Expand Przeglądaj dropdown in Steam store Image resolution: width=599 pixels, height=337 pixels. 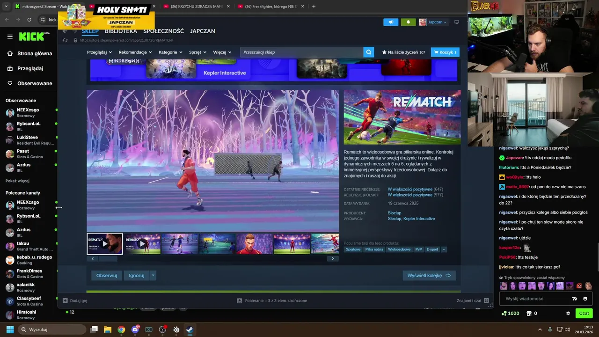99,52
